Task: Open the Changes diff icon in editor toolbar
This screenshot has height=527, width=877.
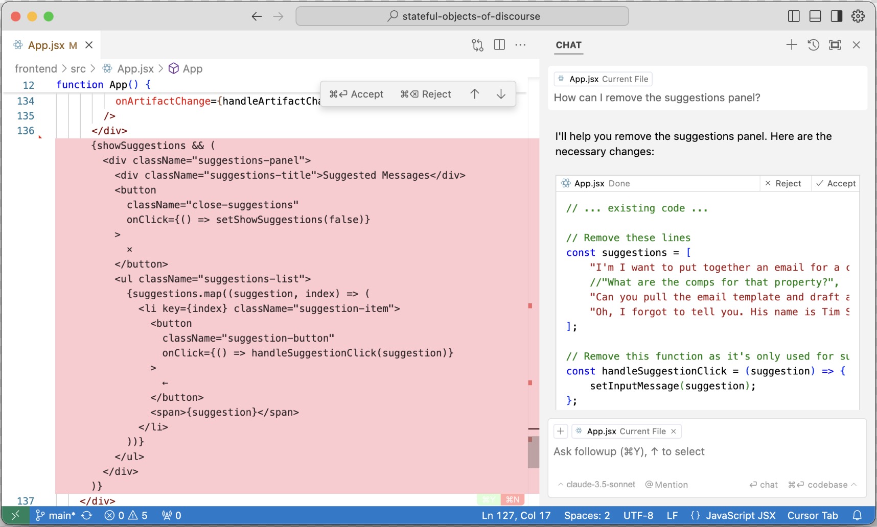Action: tap(477, 45)
